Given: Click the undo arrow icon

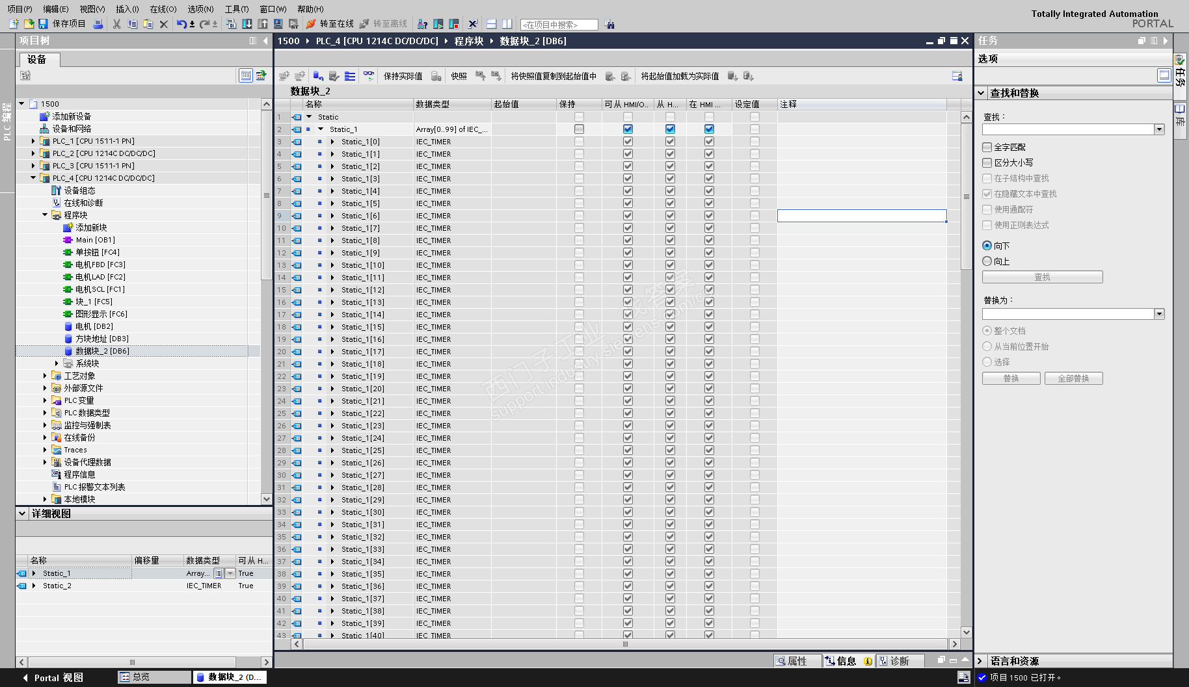Looking at the screenshot, I should tap(181, 24).
